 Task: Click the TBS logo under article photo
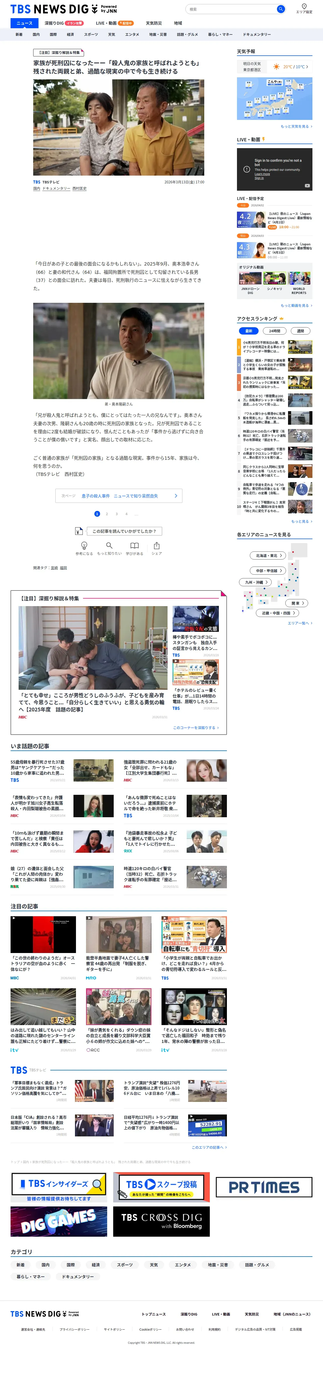pos(36,182)
